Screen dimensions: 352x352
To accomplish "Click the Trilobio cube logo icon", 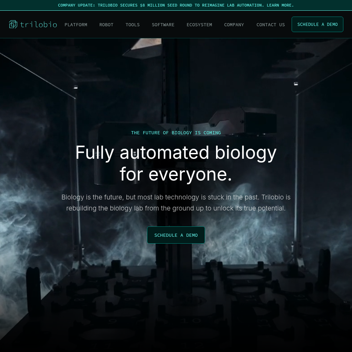I will 13,24.
